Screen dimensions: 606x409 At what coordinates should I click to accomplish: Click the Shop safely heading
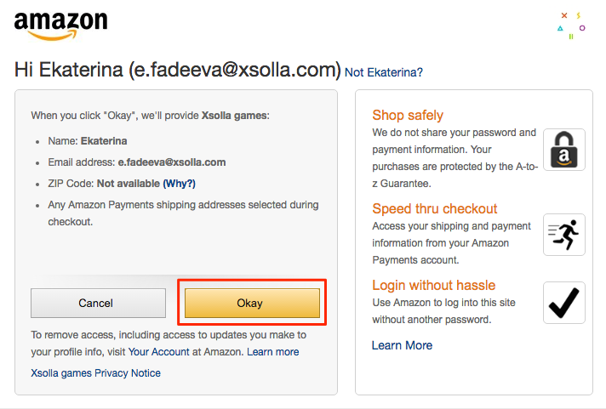point(408,115)
